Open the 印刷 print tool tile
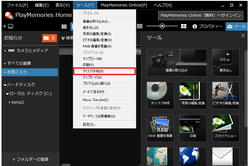 point(193,128)
